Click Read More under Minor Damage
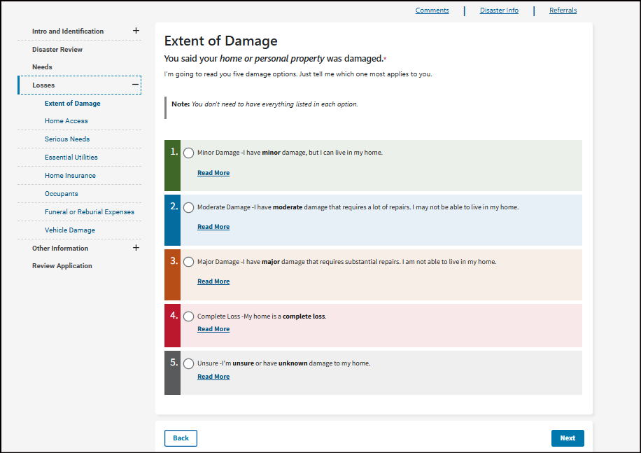Image resolution: width=641 pixels, height=453 pixels. (213, 173)
